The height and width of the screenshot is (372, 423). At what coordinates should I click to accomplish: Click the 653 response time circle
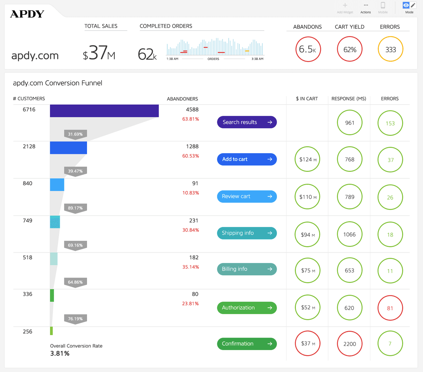(x=350, y=270)
